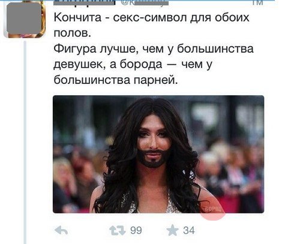The height and width of the screenshot is (244, 288).
Task: Open the author's profile avatar picture
Action: 25,19
